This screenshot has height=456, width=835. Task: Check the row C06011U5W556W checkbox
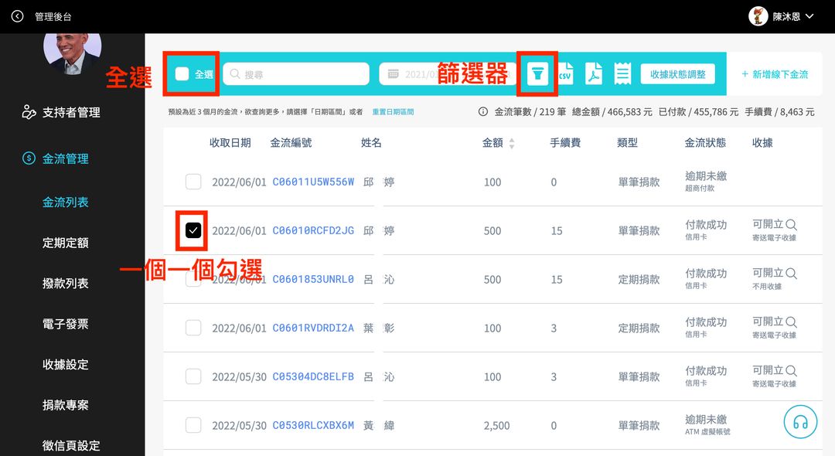tap(193, 182)
